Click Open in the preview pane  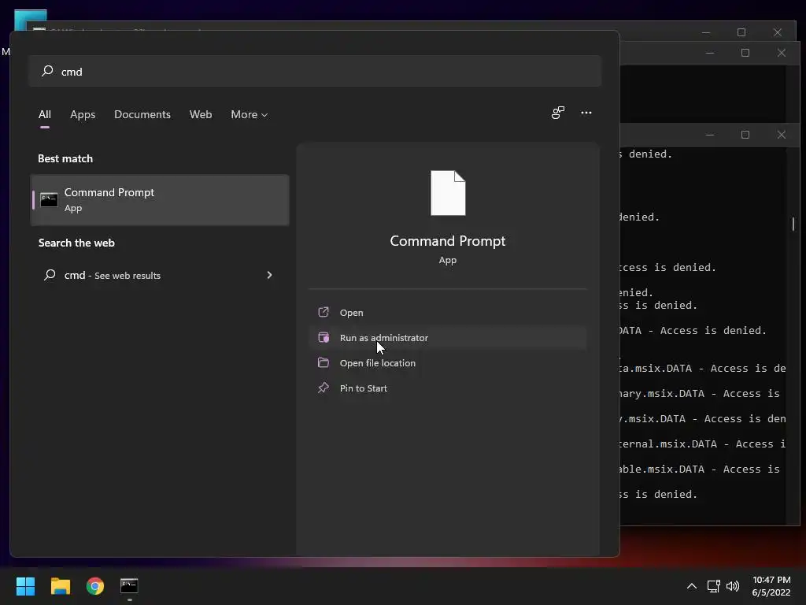pos(448,312)
